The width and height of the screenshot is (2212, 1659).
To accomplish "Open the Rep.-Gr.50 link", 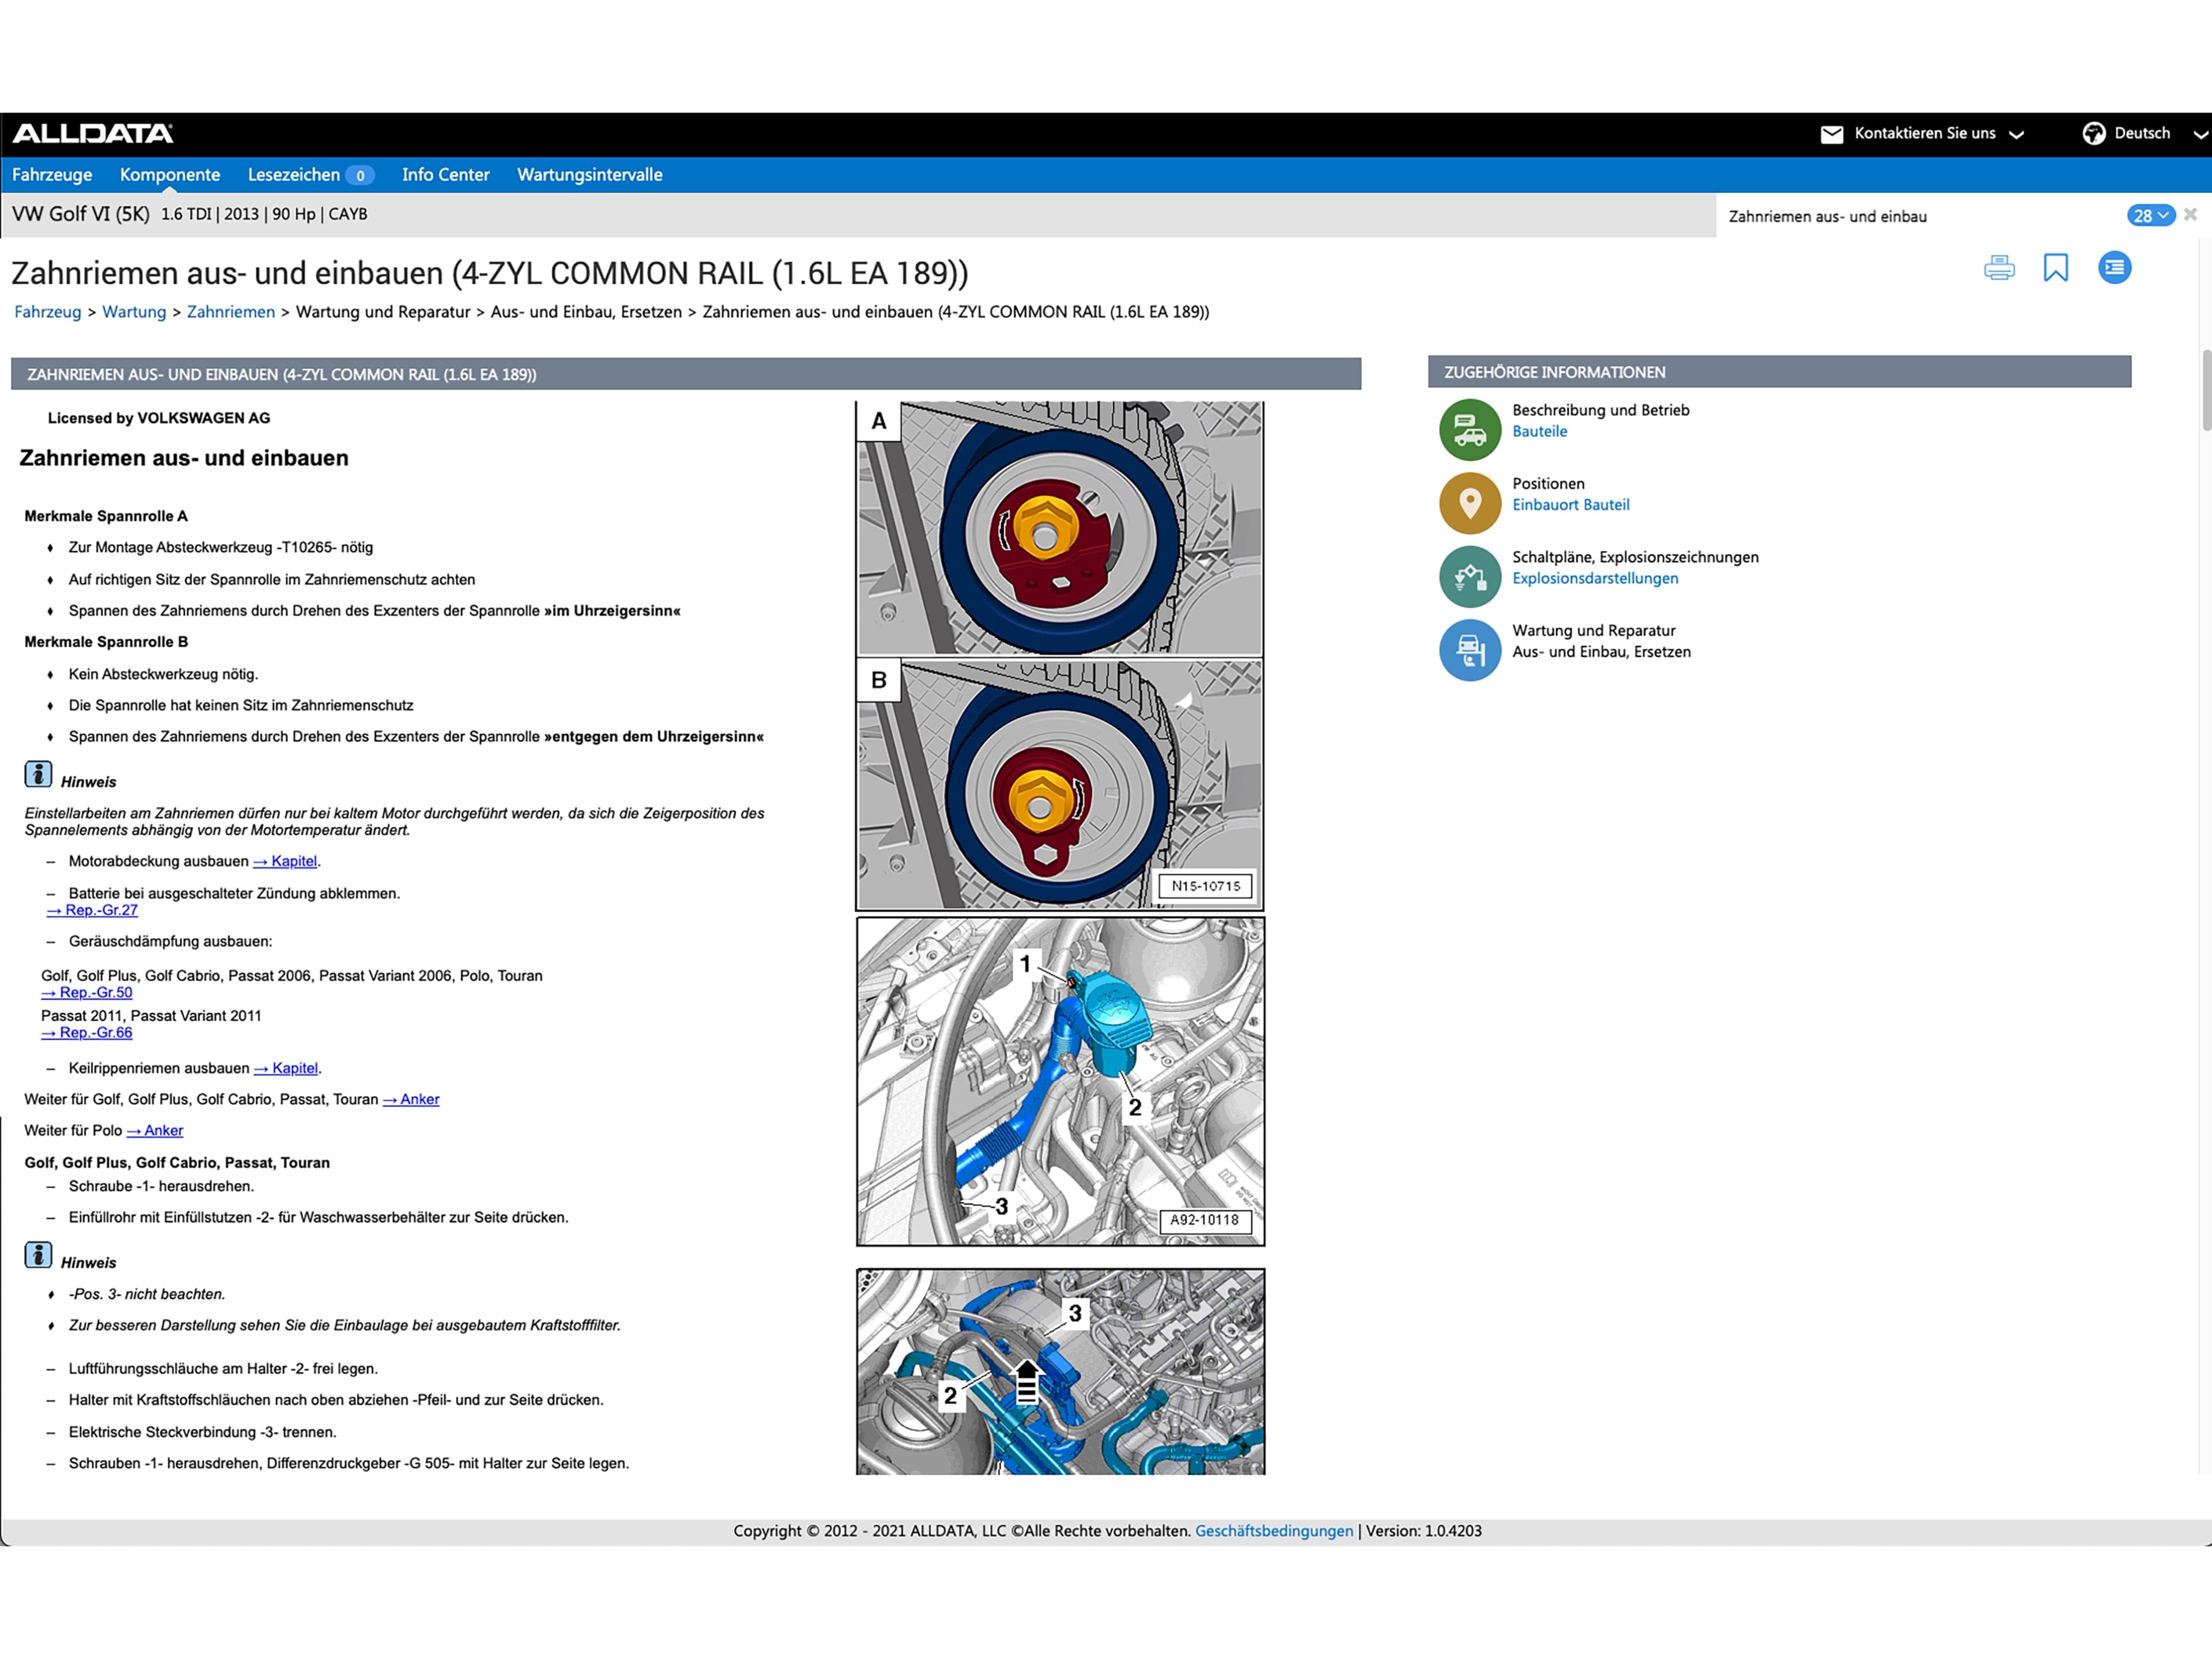I will (87, 992).
